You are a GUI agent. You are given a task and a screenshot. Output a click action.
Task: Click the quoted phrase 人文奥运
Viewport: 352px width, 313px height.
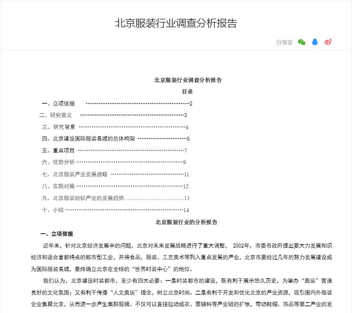pyautogui.click(x=124, y=293)
